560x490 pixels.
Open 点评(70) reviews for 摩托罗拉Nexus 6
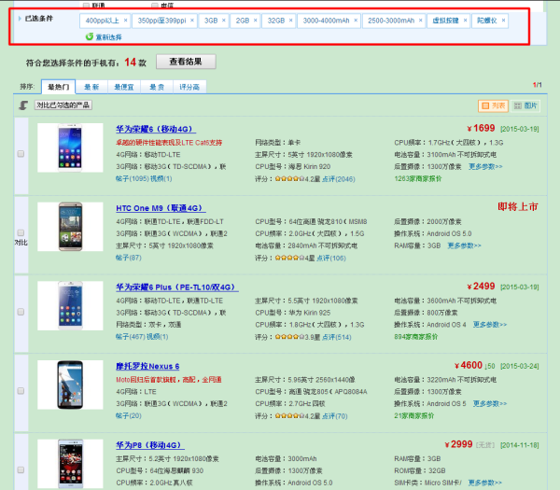click(x=335, y=416)
